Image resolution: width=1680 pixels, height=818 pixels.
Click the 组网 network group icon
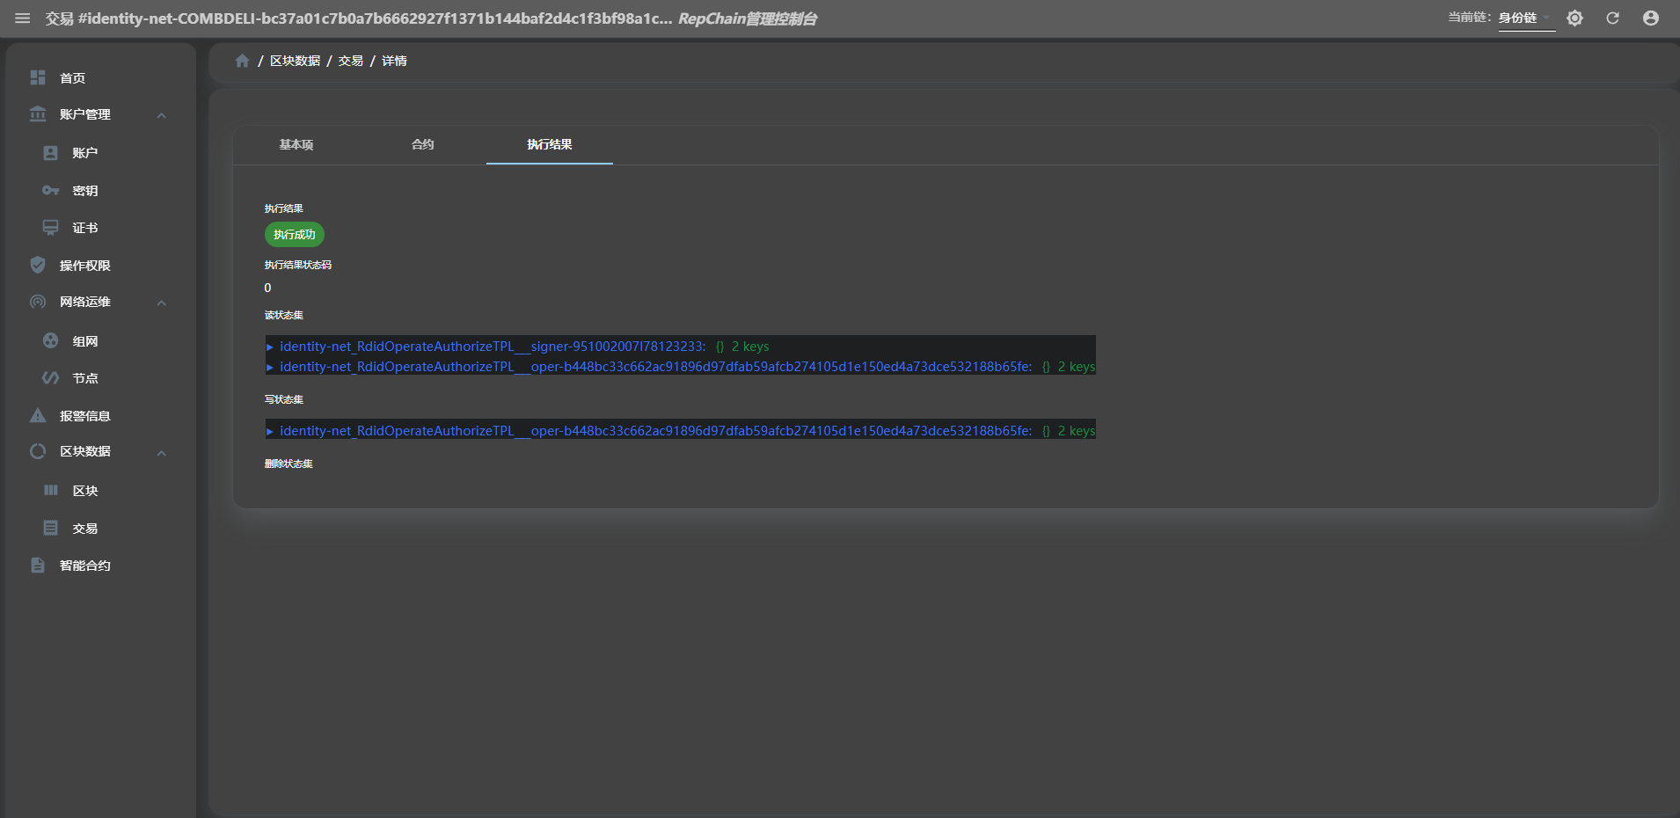click(x=51, y=340)
